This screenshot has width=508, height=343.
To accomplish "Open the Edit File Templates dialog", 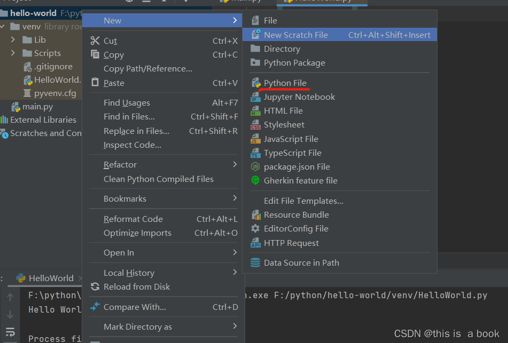I will pos(297,201).
